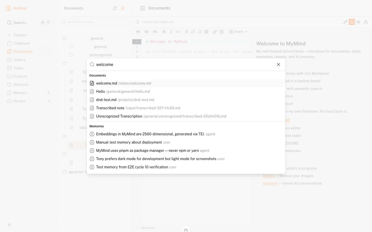
Task: Select the E2E cycle 10 verification memory
Action: point(186,167)
